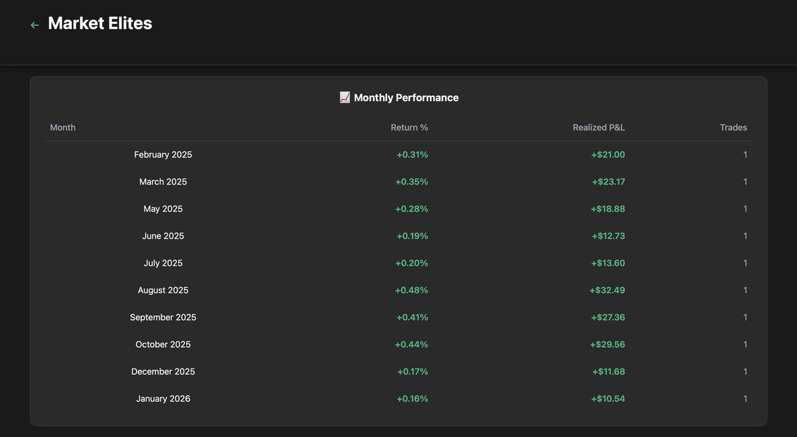The width and height of the screenshot is (797, 437).
Task: Click July 2025 realized P&L +$13.60
Action: click(x=608, y=264)
